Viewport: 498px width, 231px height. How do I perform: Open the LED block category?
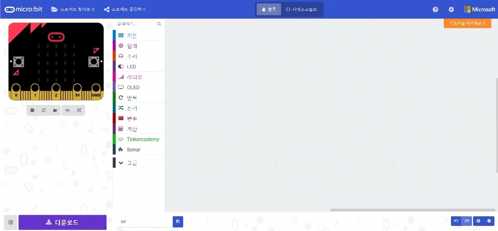131,67
